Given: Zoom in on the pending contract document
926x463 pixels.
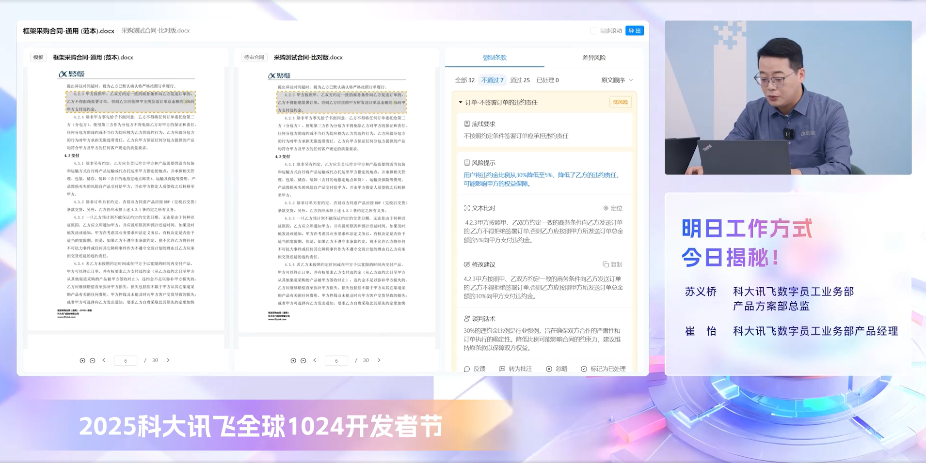Looking at the screenshot, I should point(293,361).
